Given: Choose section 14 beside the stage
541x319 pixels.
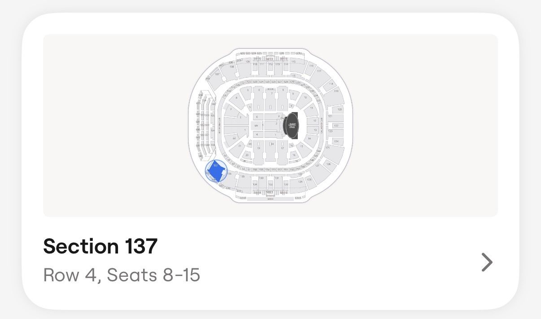Looking at the screenshot, I should pos(309,139).
